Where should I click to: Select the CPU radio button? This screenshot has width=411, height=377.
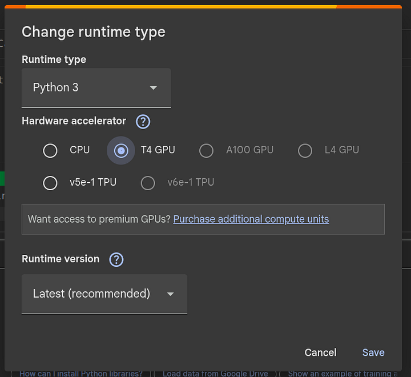[x=50, y=150]
